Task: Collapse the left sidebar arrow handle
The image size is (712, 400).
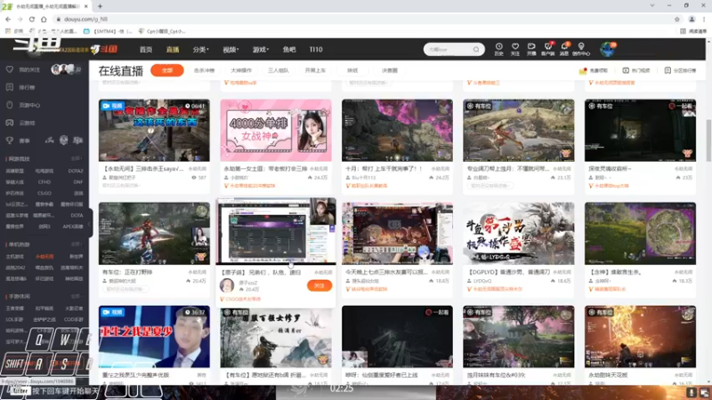Action: [x=90, y=224]
